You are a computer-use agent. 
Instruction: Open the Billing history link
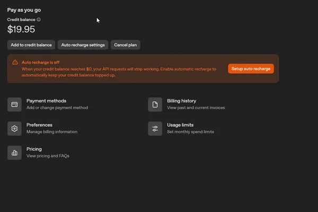[x=181, y=101]
